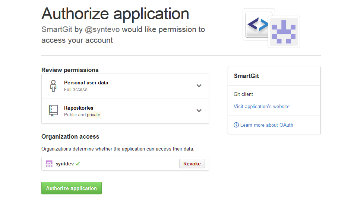This screenshot has height=210, width=354.
Task: Click the highlighted "private" word under Repositories
Action: 94,115
